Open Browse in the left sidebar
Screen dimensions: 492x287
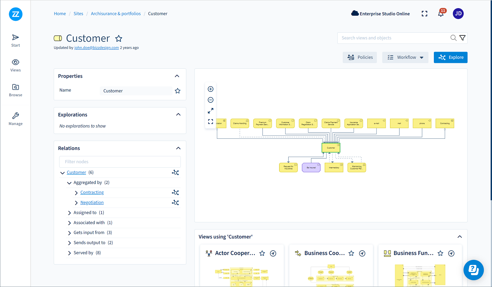[16, 90]
